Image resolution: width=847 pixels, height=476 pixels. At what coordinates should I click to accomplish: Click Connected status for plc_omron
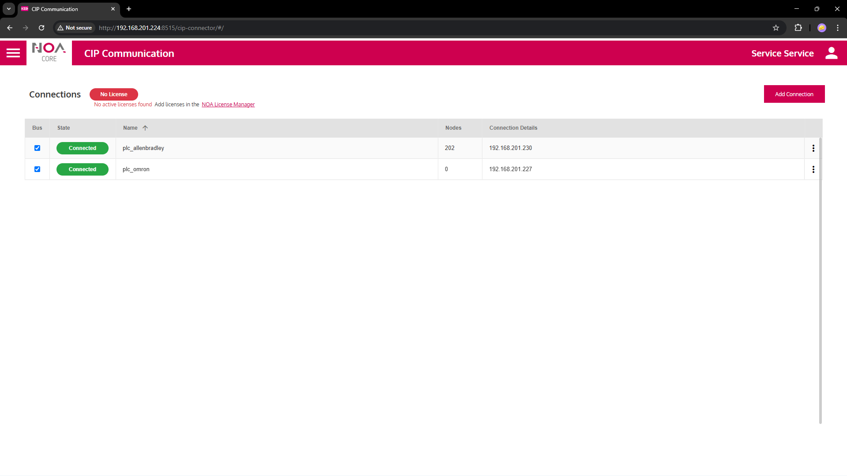pyautogui.click(x=83, y=169)
